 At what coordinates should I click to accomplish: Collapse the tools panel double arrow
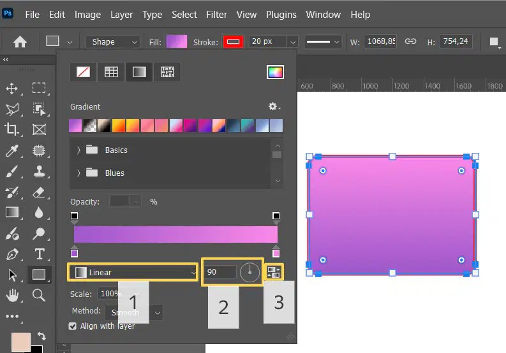coord(6,60)
